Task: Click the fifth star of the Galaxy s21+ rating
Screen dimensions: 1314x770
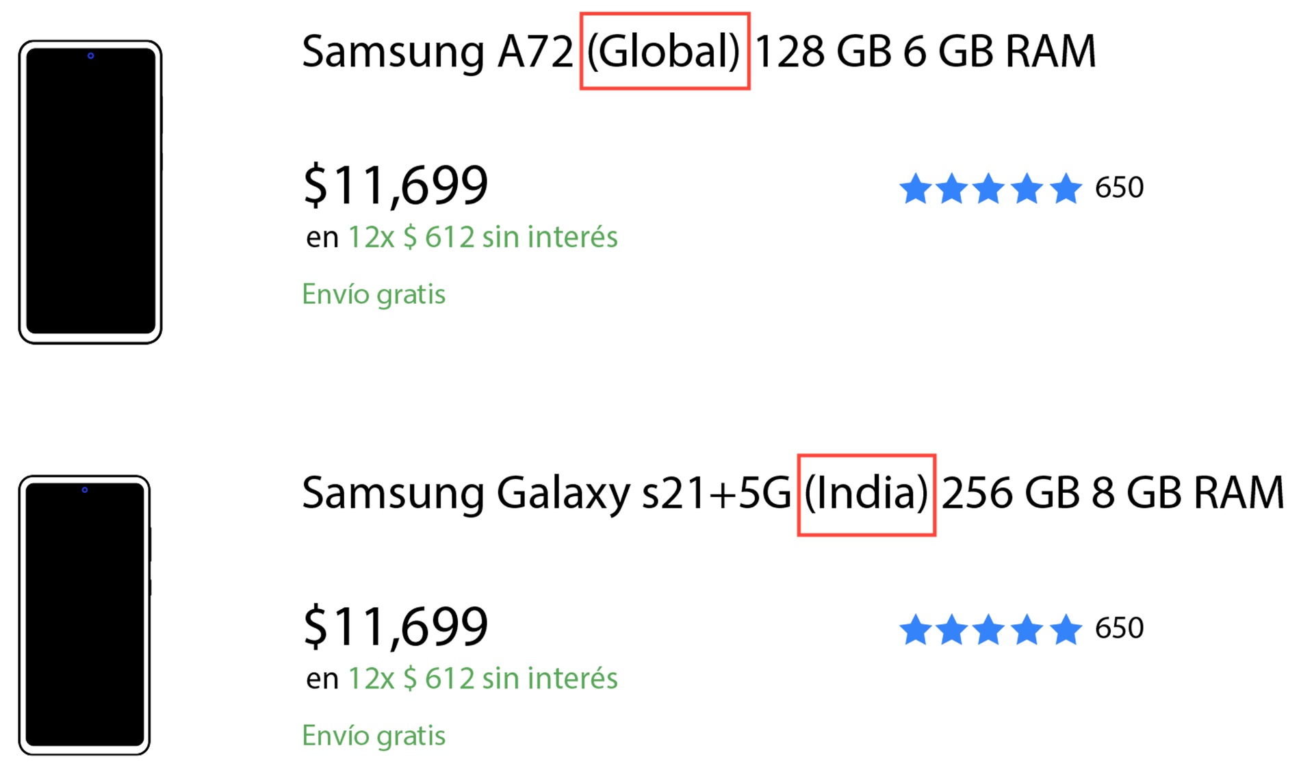Action: pyautogui.click(x=1066, y=630)
